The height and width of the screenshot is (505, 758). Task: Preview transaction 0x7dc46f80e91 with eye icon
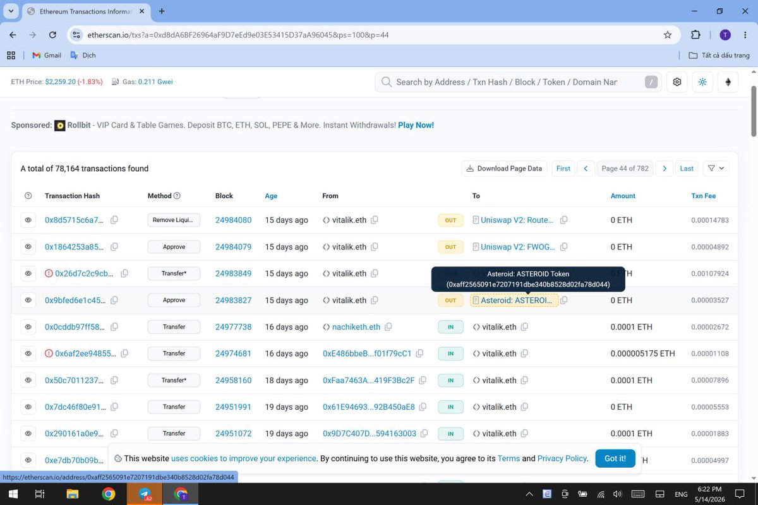[x=28, y=407]
